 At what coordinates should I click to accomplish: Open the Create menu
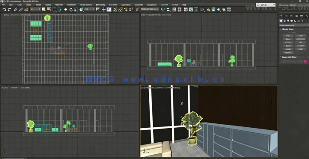tap(48, 4)
